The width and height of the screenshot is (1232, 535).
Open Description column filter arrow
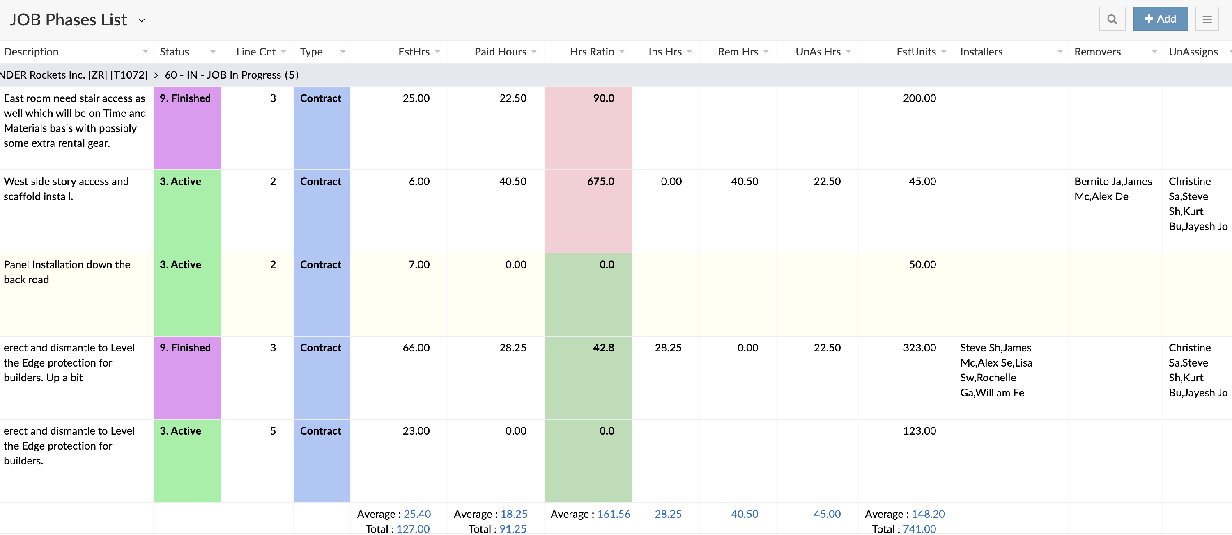145,52
